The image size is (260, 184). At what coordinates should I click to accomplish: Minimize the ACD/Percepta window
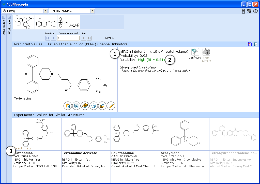pos(244,4)
